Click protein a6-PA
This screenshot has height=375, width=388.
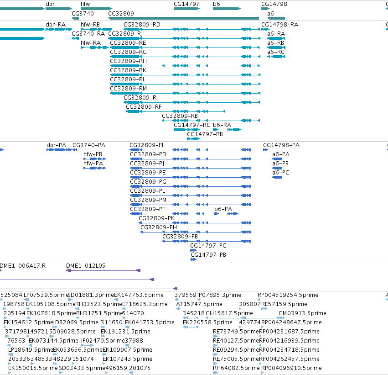281,154
